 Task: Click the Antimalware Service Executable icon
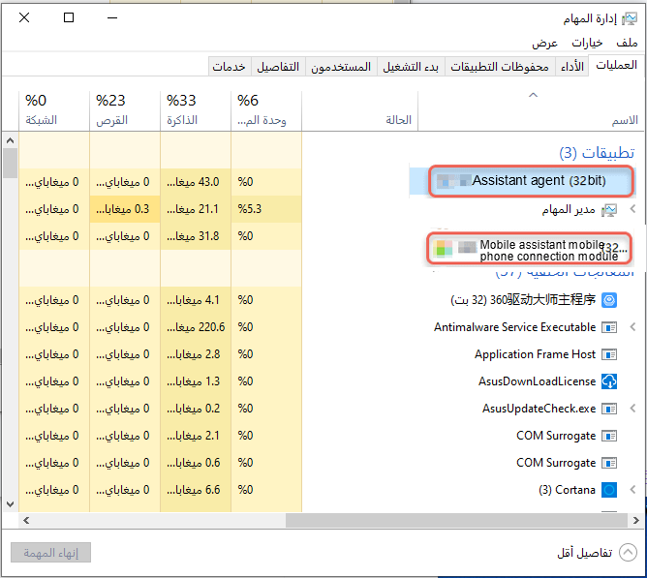coord(609,327)
